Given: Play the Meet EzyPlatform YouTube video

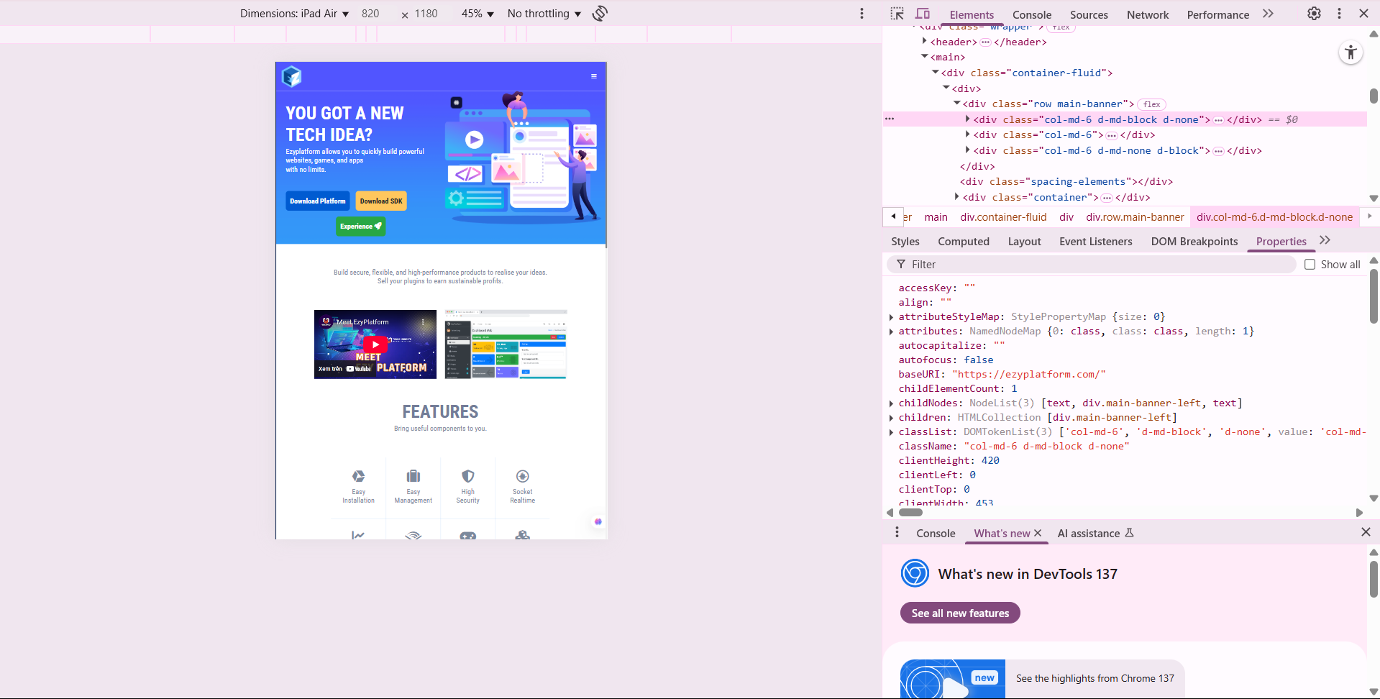Looking at the screenshot, I should [x=375, y=344].
